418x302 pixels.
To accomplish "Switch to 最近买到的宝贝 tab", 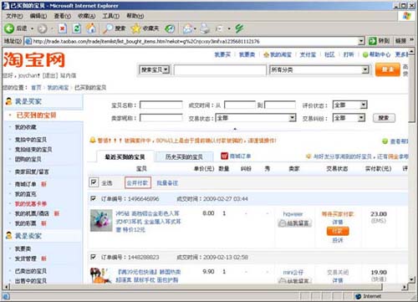I will coord(125,156).
